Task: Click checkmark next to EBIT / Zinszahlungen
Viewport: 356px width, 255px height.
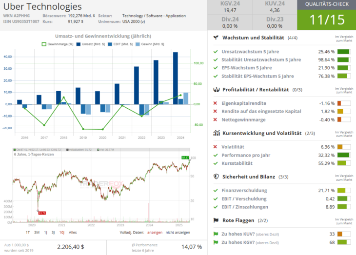Action: tap(216, 207)
